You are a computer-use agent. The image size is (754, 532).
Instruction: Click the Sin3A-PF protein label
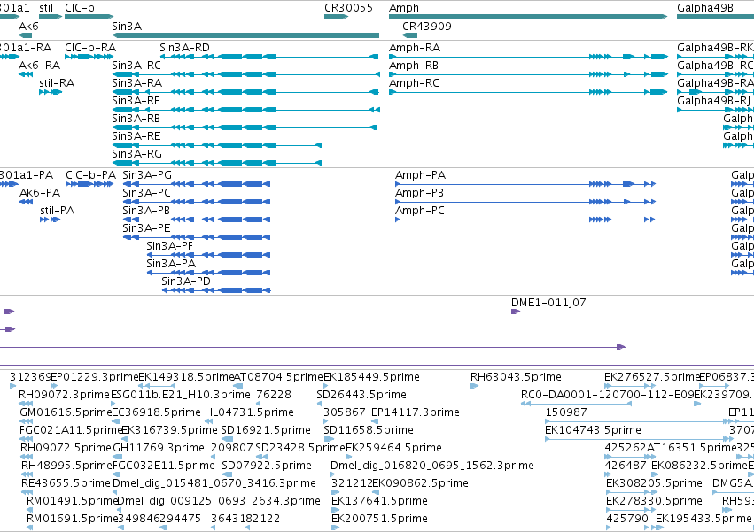[169, 247]
